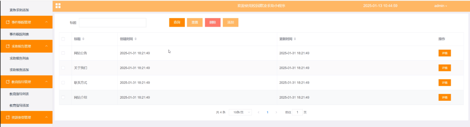Click the 查询 search button
Screen dimensions: 470x127
click(x=177, y=22)
